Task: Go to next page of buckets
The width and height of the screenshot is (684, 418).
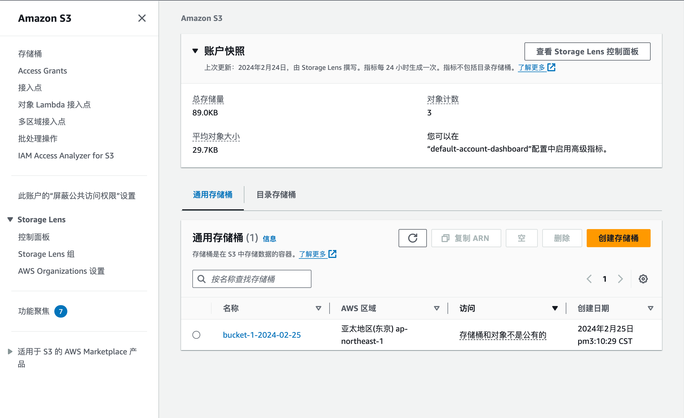Action: [620, 279]
